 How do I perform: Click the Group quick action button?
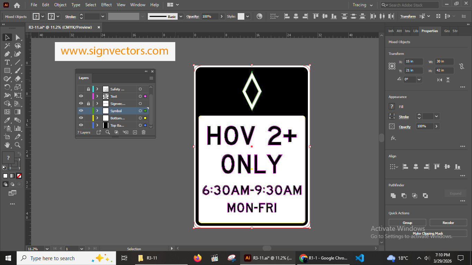coord(407,222)
